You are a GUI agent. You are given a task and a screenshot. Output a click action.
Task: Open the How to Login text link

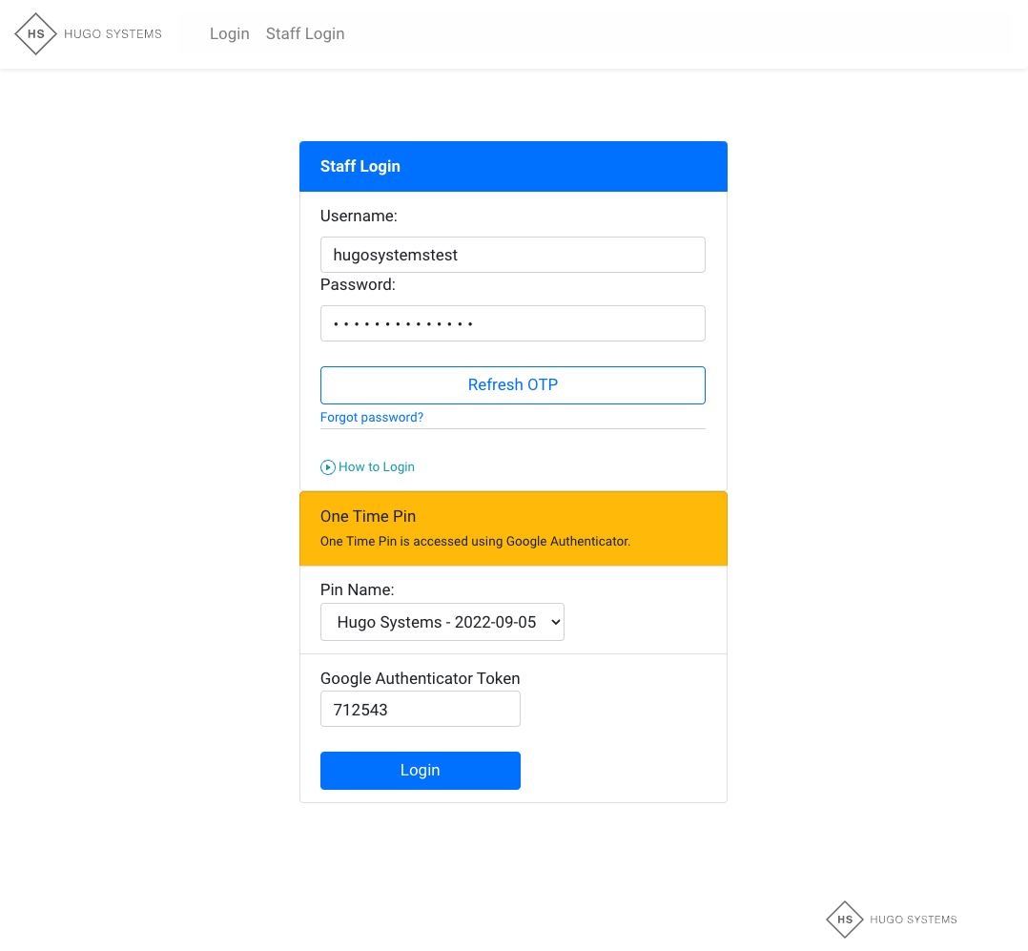click(377, 467)
